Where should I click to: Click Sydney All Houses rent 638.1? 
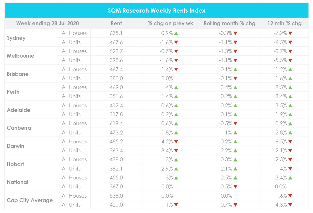click(116, 33)
